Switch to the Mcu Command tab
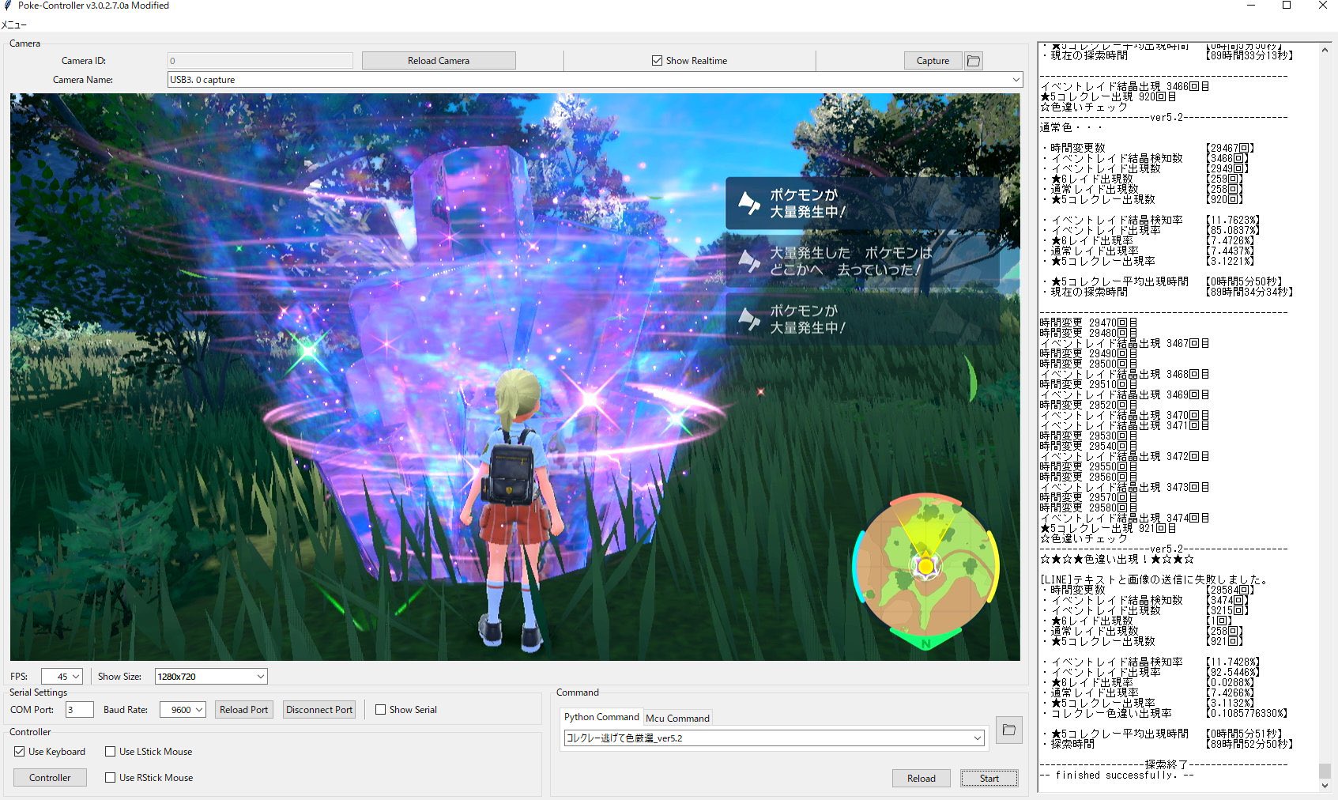Screen dimensions: 1338x800 [x=677, y=718]
